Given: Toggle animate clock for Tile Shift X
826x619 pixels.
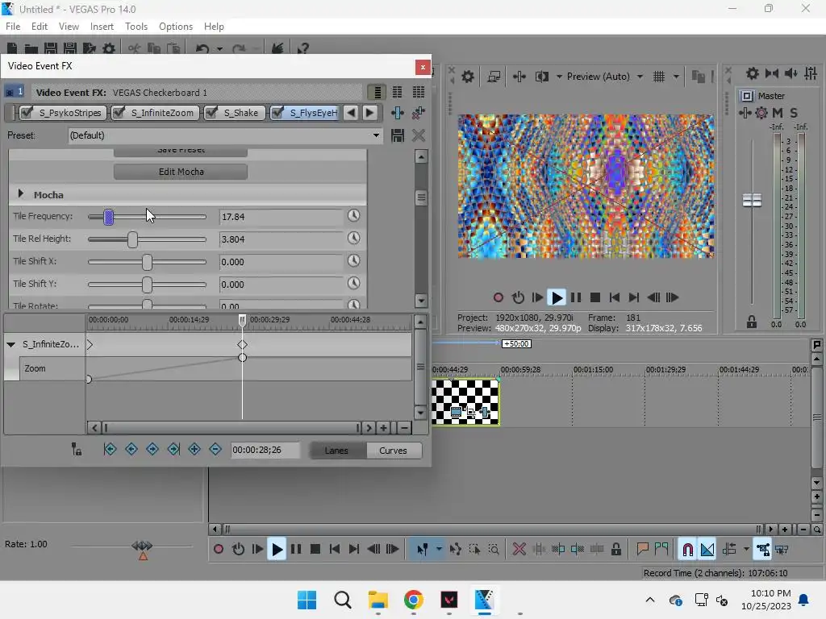Looking at the screenshot, I should click(354, 261).
